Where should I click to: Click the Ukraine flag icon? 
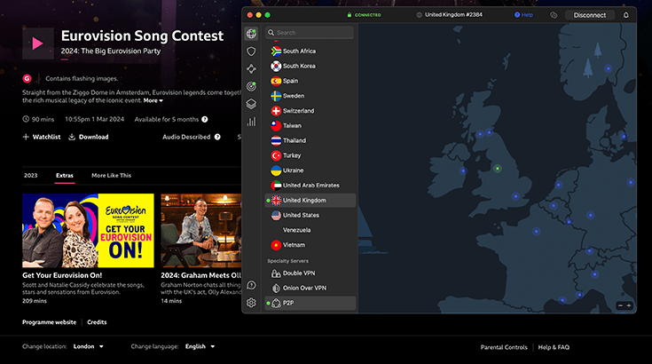(x=276, y=170)
